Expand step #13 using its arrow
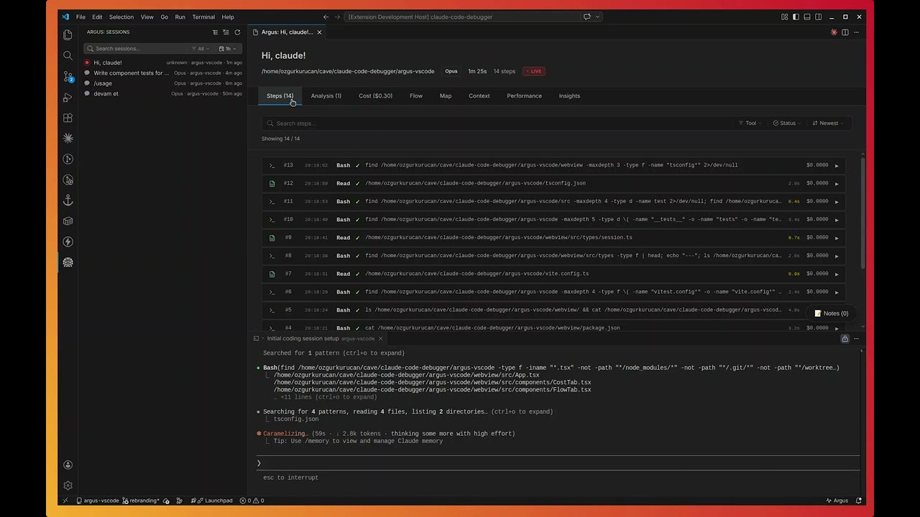The width and height of the screenshot is (920, 517). (x=837, y=165)
